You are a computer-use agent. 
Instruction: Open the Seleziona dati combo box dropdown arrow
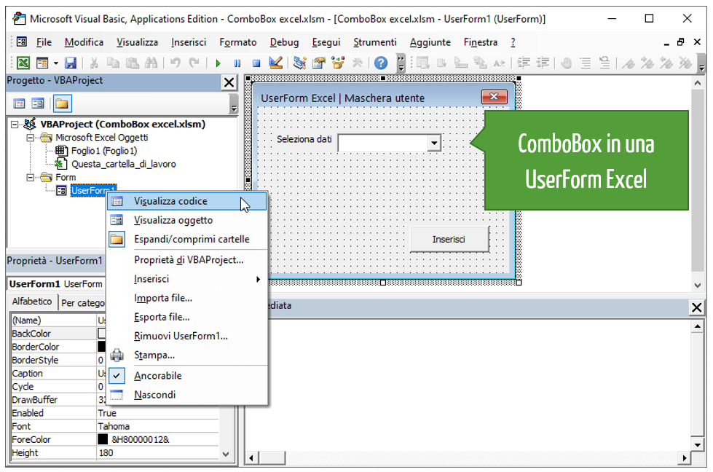434,143
